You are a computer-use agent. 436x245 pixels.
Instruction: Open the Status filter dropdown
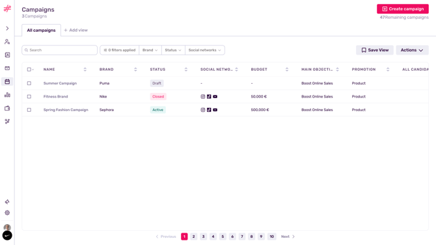tap(173, 50)
